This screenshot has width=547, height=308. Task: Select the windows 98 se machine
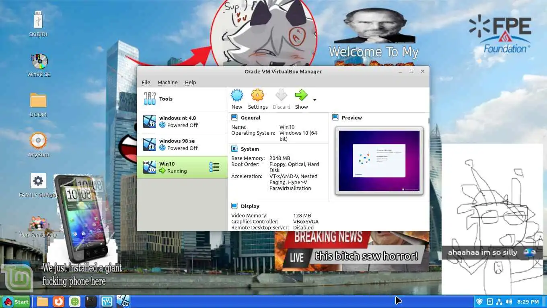point(183,144)
